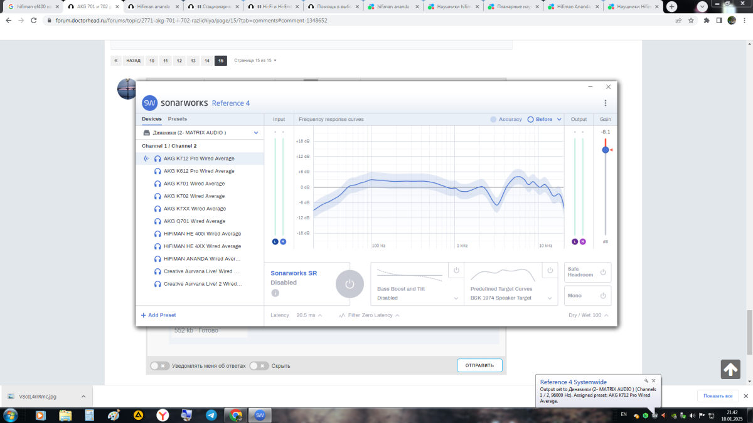Click the Sonarworks SW logo
Image resolution: width=753 pixels, height=423 pixels.
149,103
